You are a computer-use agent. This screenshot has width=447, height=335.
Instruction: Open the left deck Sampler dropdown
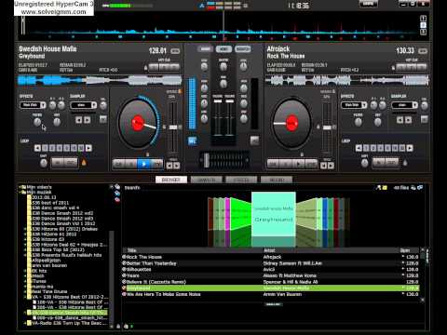click(84, 105)
